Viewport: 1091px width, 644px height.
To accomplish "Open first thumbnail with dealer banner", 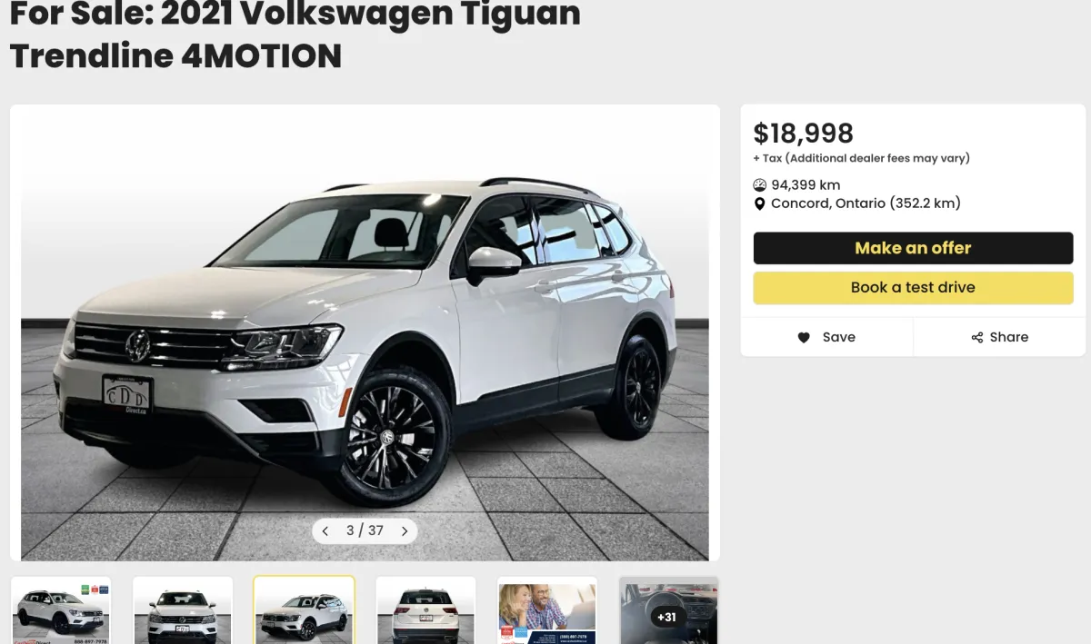I will [x=61, y=610].
